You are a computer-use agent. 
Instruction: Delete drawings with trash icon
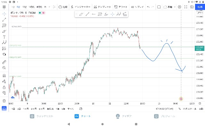[4, 101]
